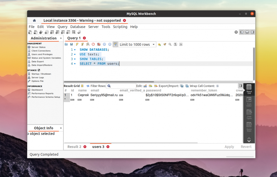The image size is (277, 177).
Task: Open the Database menu
Action: (78, 27)
